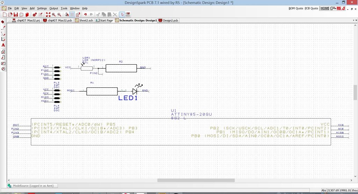Click the scroll left arrow
The width and height of the screenshot is (358, 194).
[9, 180]
